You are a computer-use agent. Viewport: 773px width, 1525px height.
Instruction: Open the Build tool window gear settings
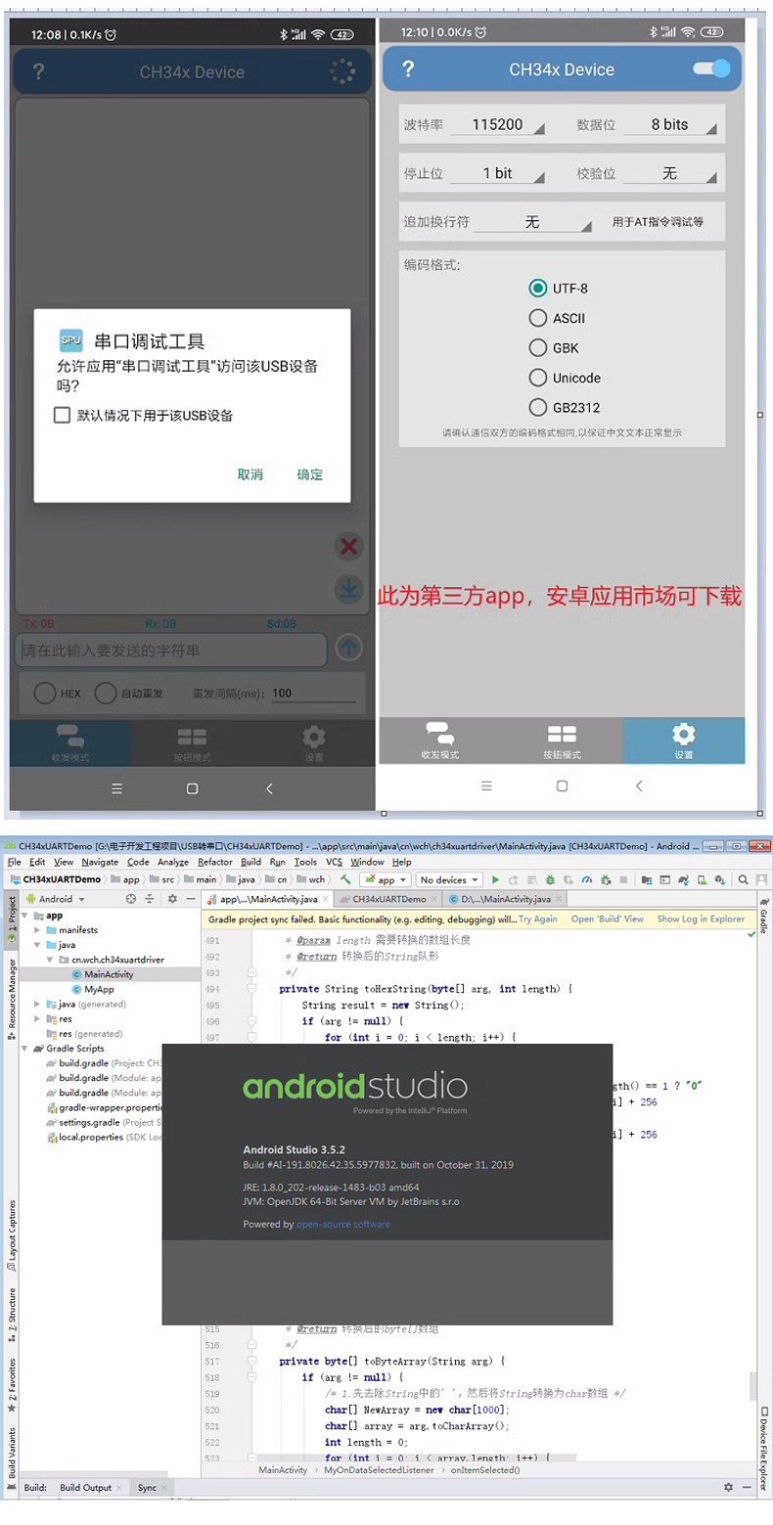coord(728,1488)
